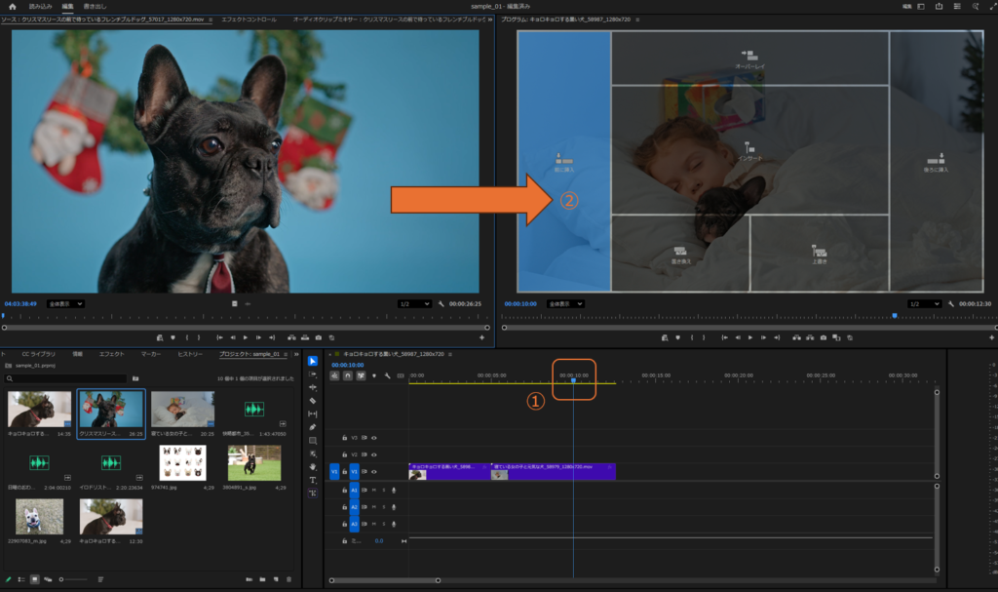Viewport: 998px width, 592px height.
Task: Click the Home icon in top bar
Action: tap(13, 6)
